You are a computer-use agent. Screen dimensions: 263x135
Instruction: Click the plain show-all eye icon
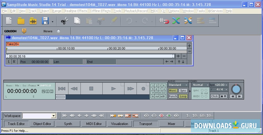pyautogui.click(x=176, y=116)
